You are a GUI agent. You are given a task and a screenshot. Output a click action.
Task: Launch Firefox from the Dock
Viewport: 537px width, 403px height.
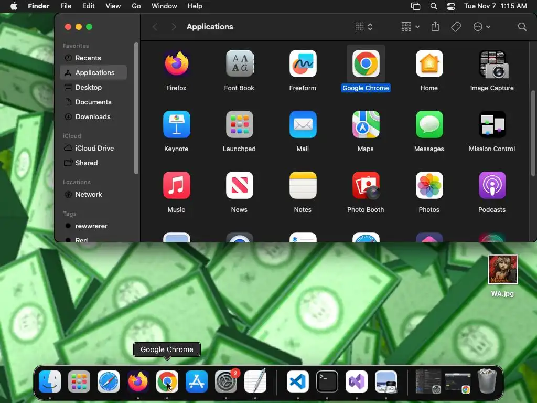click(138, 381)
